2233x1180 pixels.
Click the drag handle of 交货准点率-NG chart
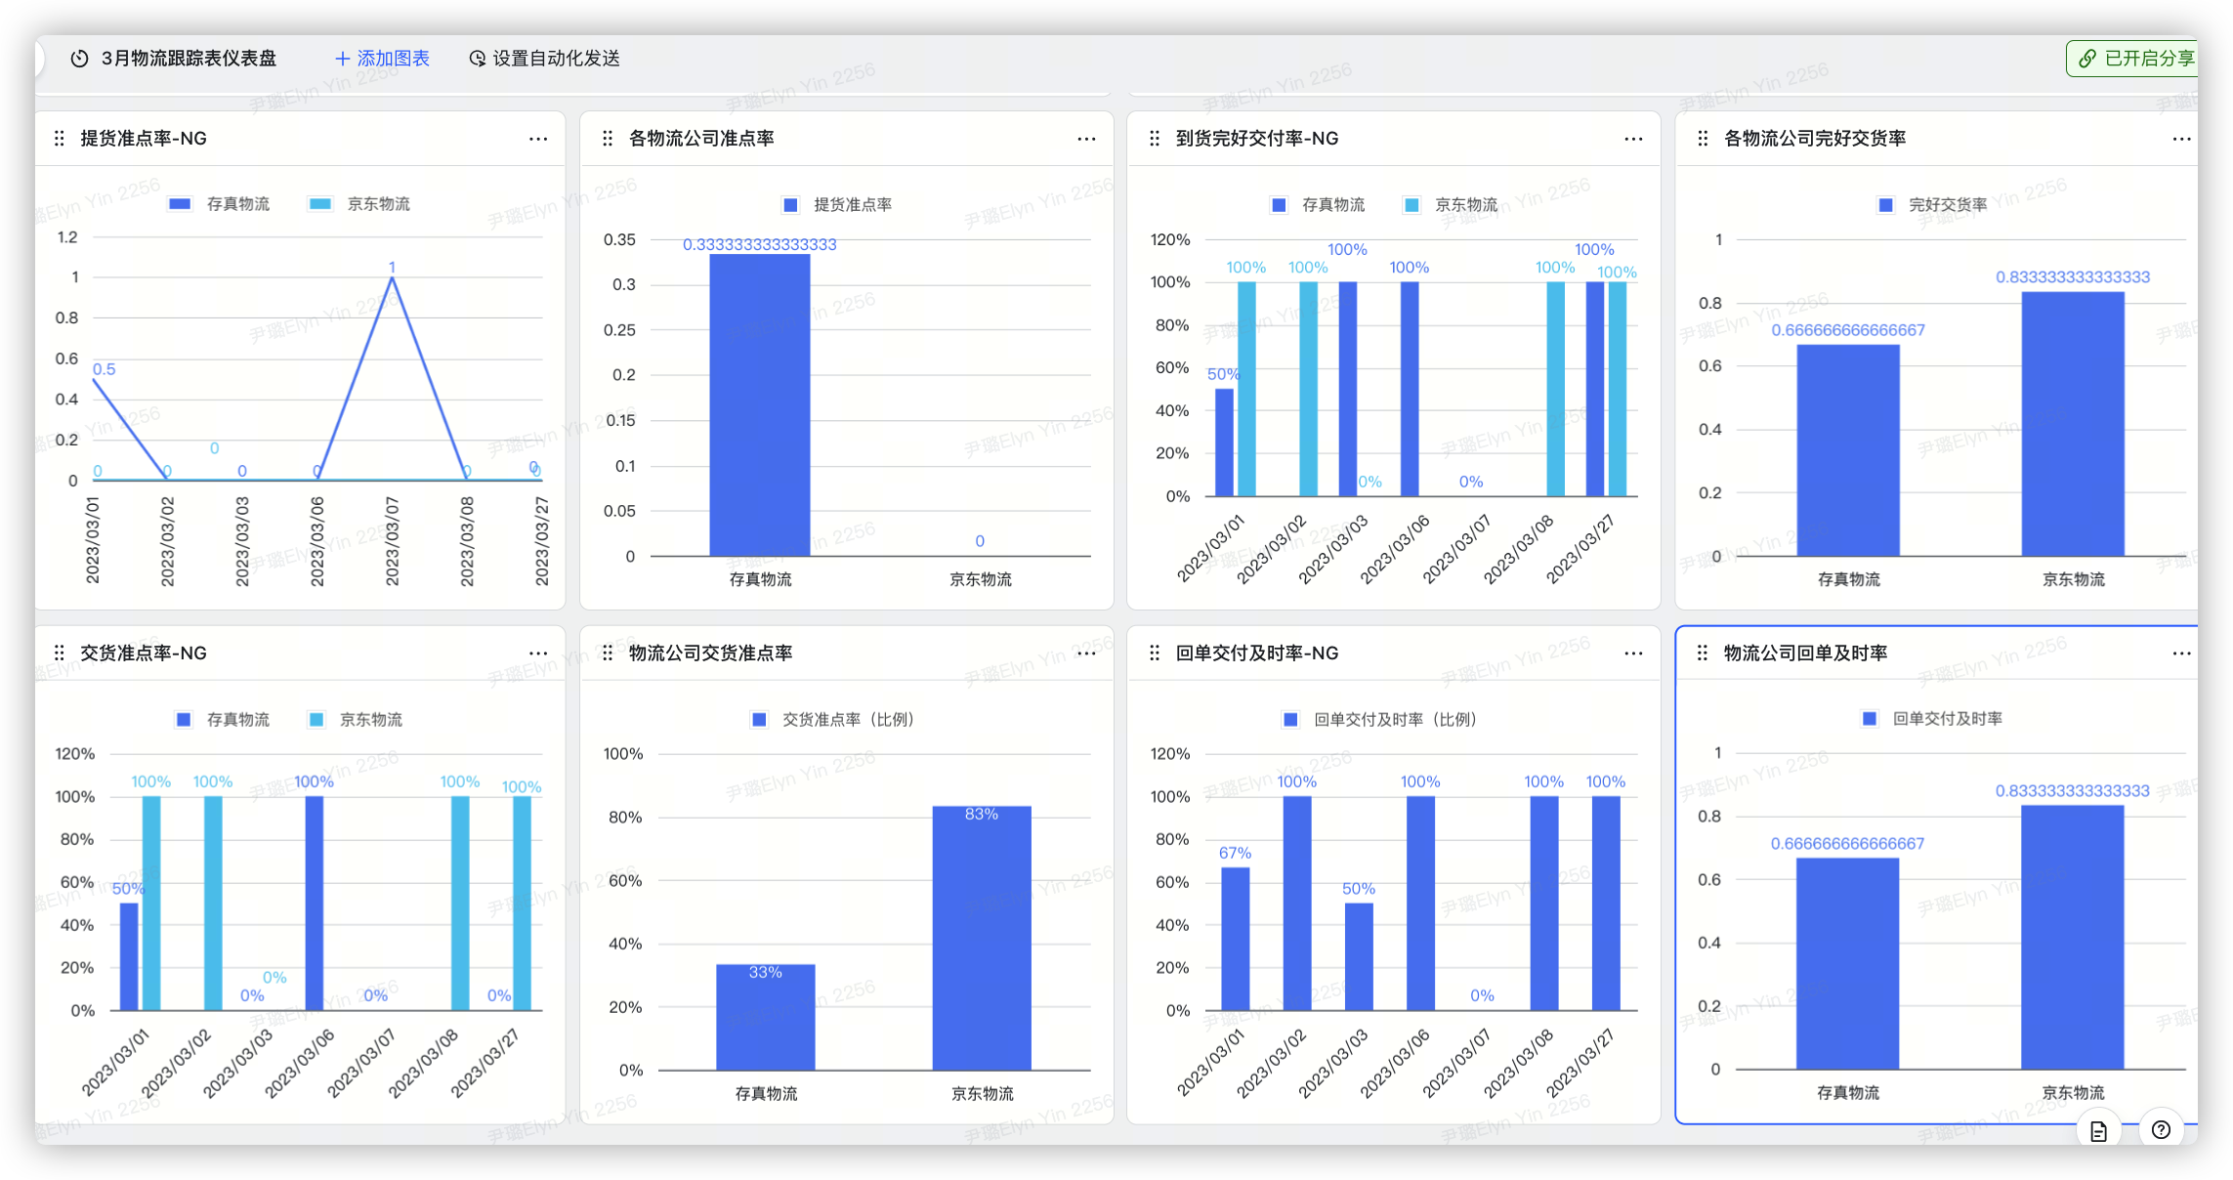coord(60,653)
